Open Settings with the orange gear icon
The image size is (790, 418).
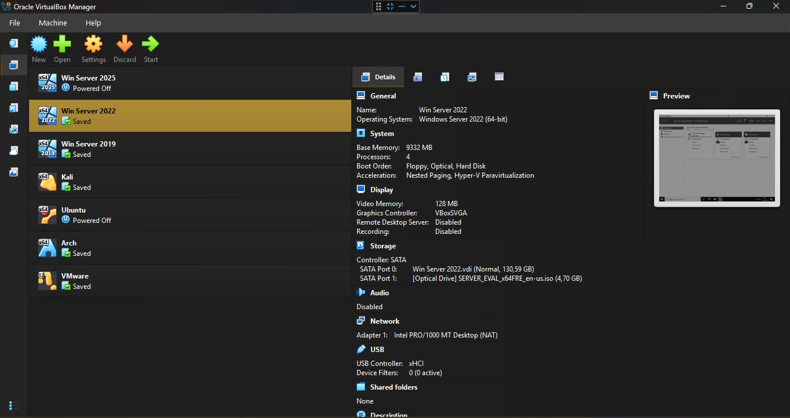(x=93, y=44)
